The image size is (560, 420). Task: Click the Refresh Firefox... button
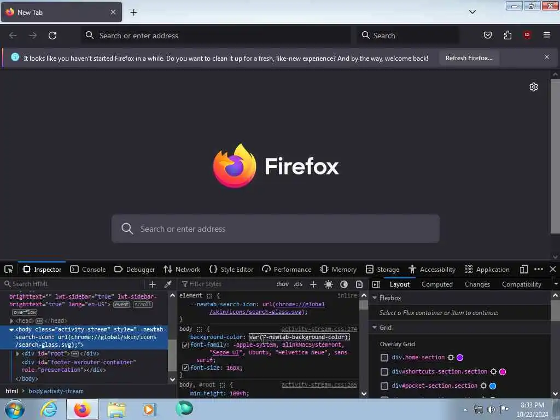[469, 58]
